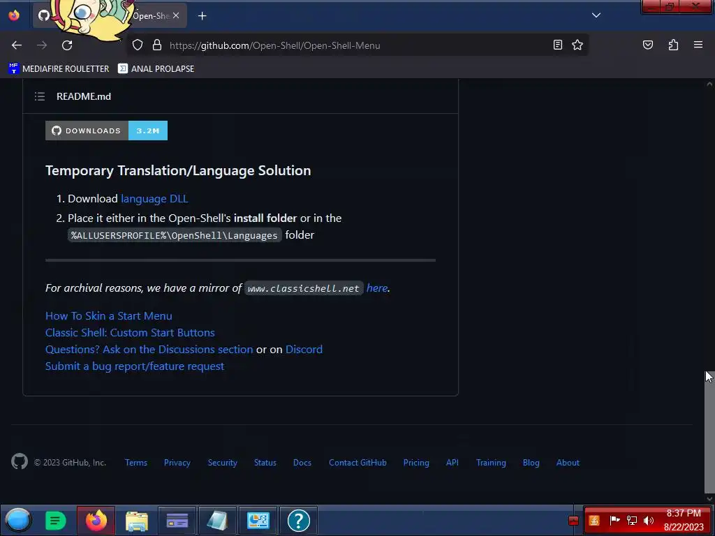
Task: Open the Status footer link
Action: [265, 463]
